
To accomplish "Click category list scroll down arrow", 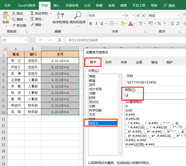I will (x=120, y=153).
